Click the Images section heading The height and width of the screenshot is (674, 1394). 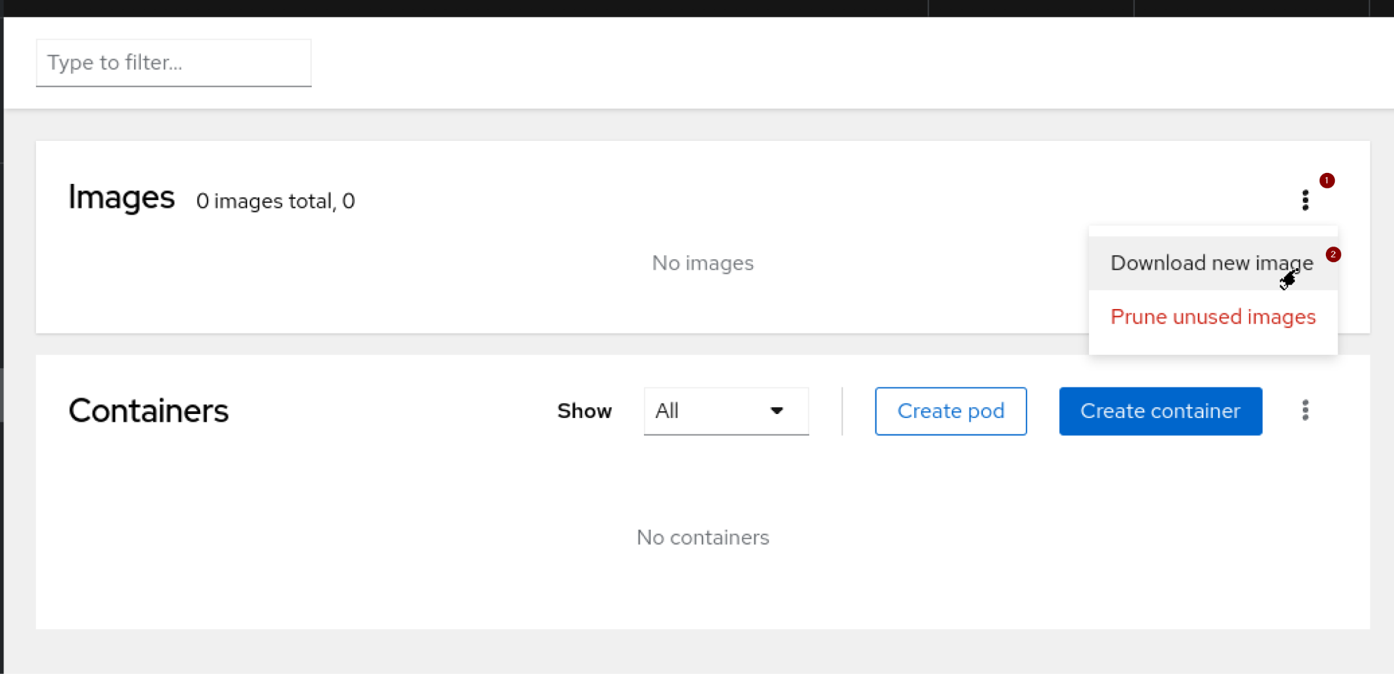[x=122, y=197]
